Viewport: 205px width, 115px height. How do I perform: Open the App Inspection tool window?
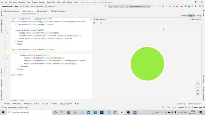coord(66,103)
